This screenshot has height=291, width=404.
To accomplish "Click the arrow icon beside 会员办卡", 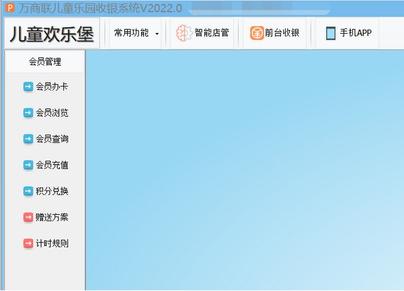I will click(x=28, y=87).
